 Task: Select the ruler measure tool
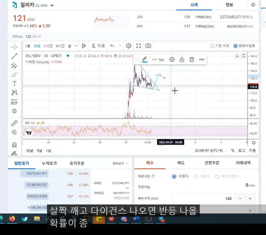tap(14, 123)
